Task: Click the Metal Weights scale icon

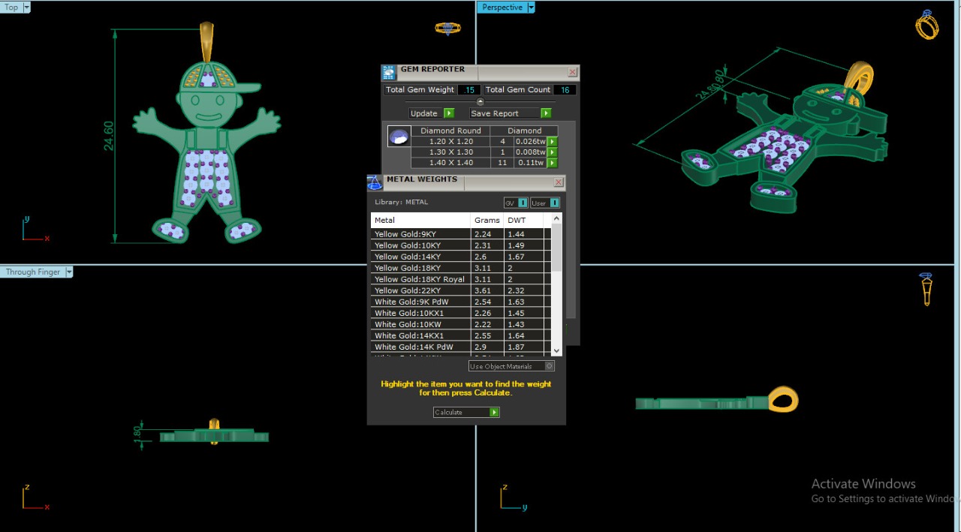Action: click(375, 182)
